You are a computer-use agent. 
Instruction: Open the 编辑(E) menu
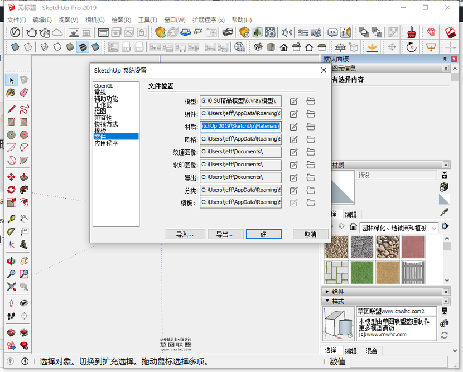click(42, 20)
